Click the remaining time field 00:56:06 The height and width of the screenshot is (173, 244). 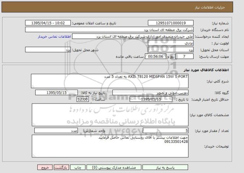155,56
